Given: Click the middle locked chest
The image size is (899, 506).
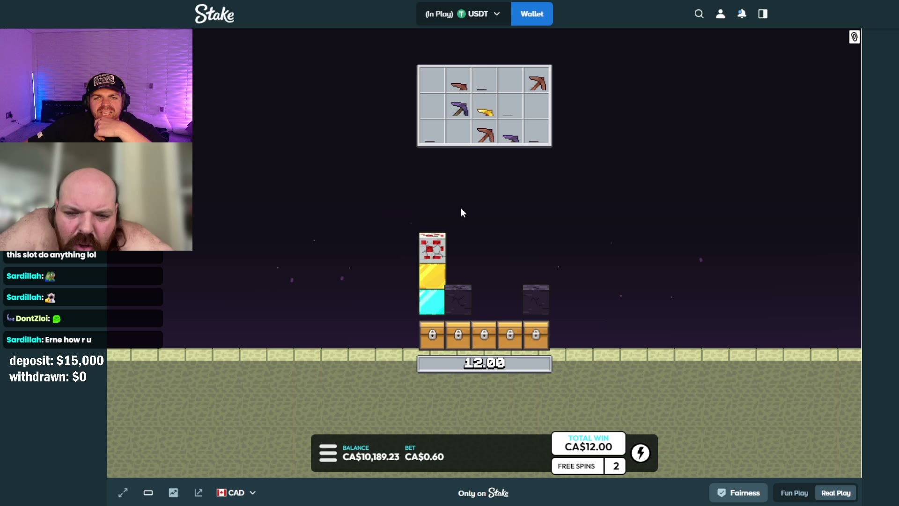Looking at the screenshot, I should click(x=484, y=335).
